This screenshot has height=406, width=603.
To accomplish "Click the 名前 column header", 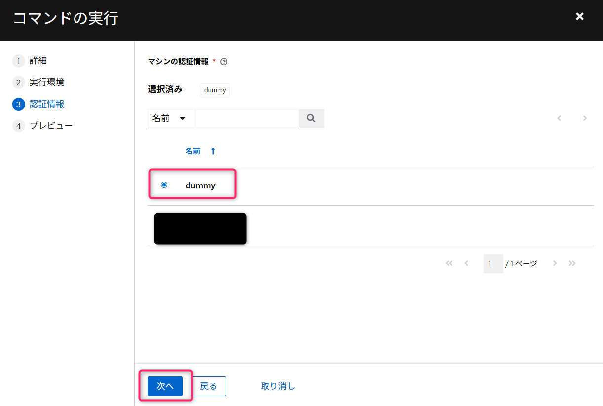I will pyautogui.click(x=193, y=151).
